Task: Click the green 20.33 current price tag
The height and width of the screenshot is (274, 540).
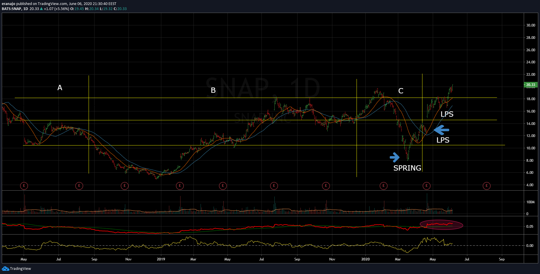Action: pyautogui.click(x=531, y=85)
